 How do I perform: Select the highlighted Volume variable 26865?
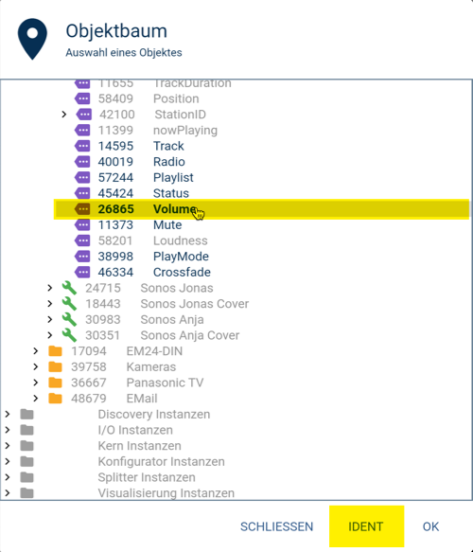[261, 209]
